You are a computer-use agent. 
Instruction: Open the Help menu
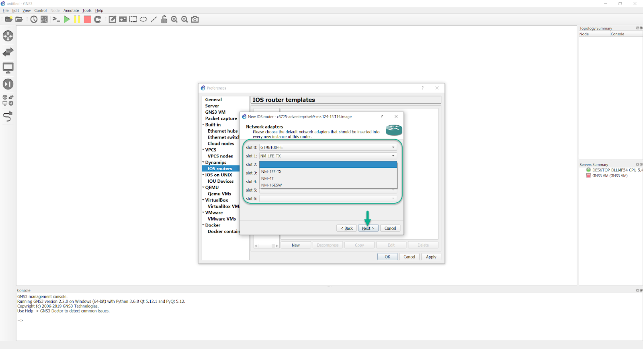pos(99,10)
